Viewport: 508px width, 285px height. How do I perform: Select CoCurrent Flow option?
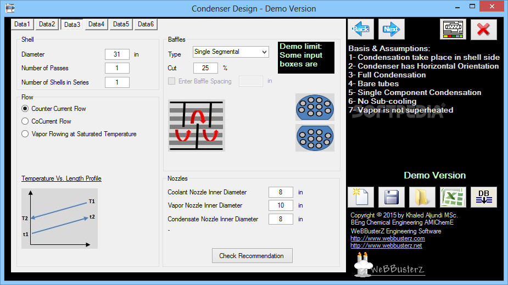click(x=46, y=121)
